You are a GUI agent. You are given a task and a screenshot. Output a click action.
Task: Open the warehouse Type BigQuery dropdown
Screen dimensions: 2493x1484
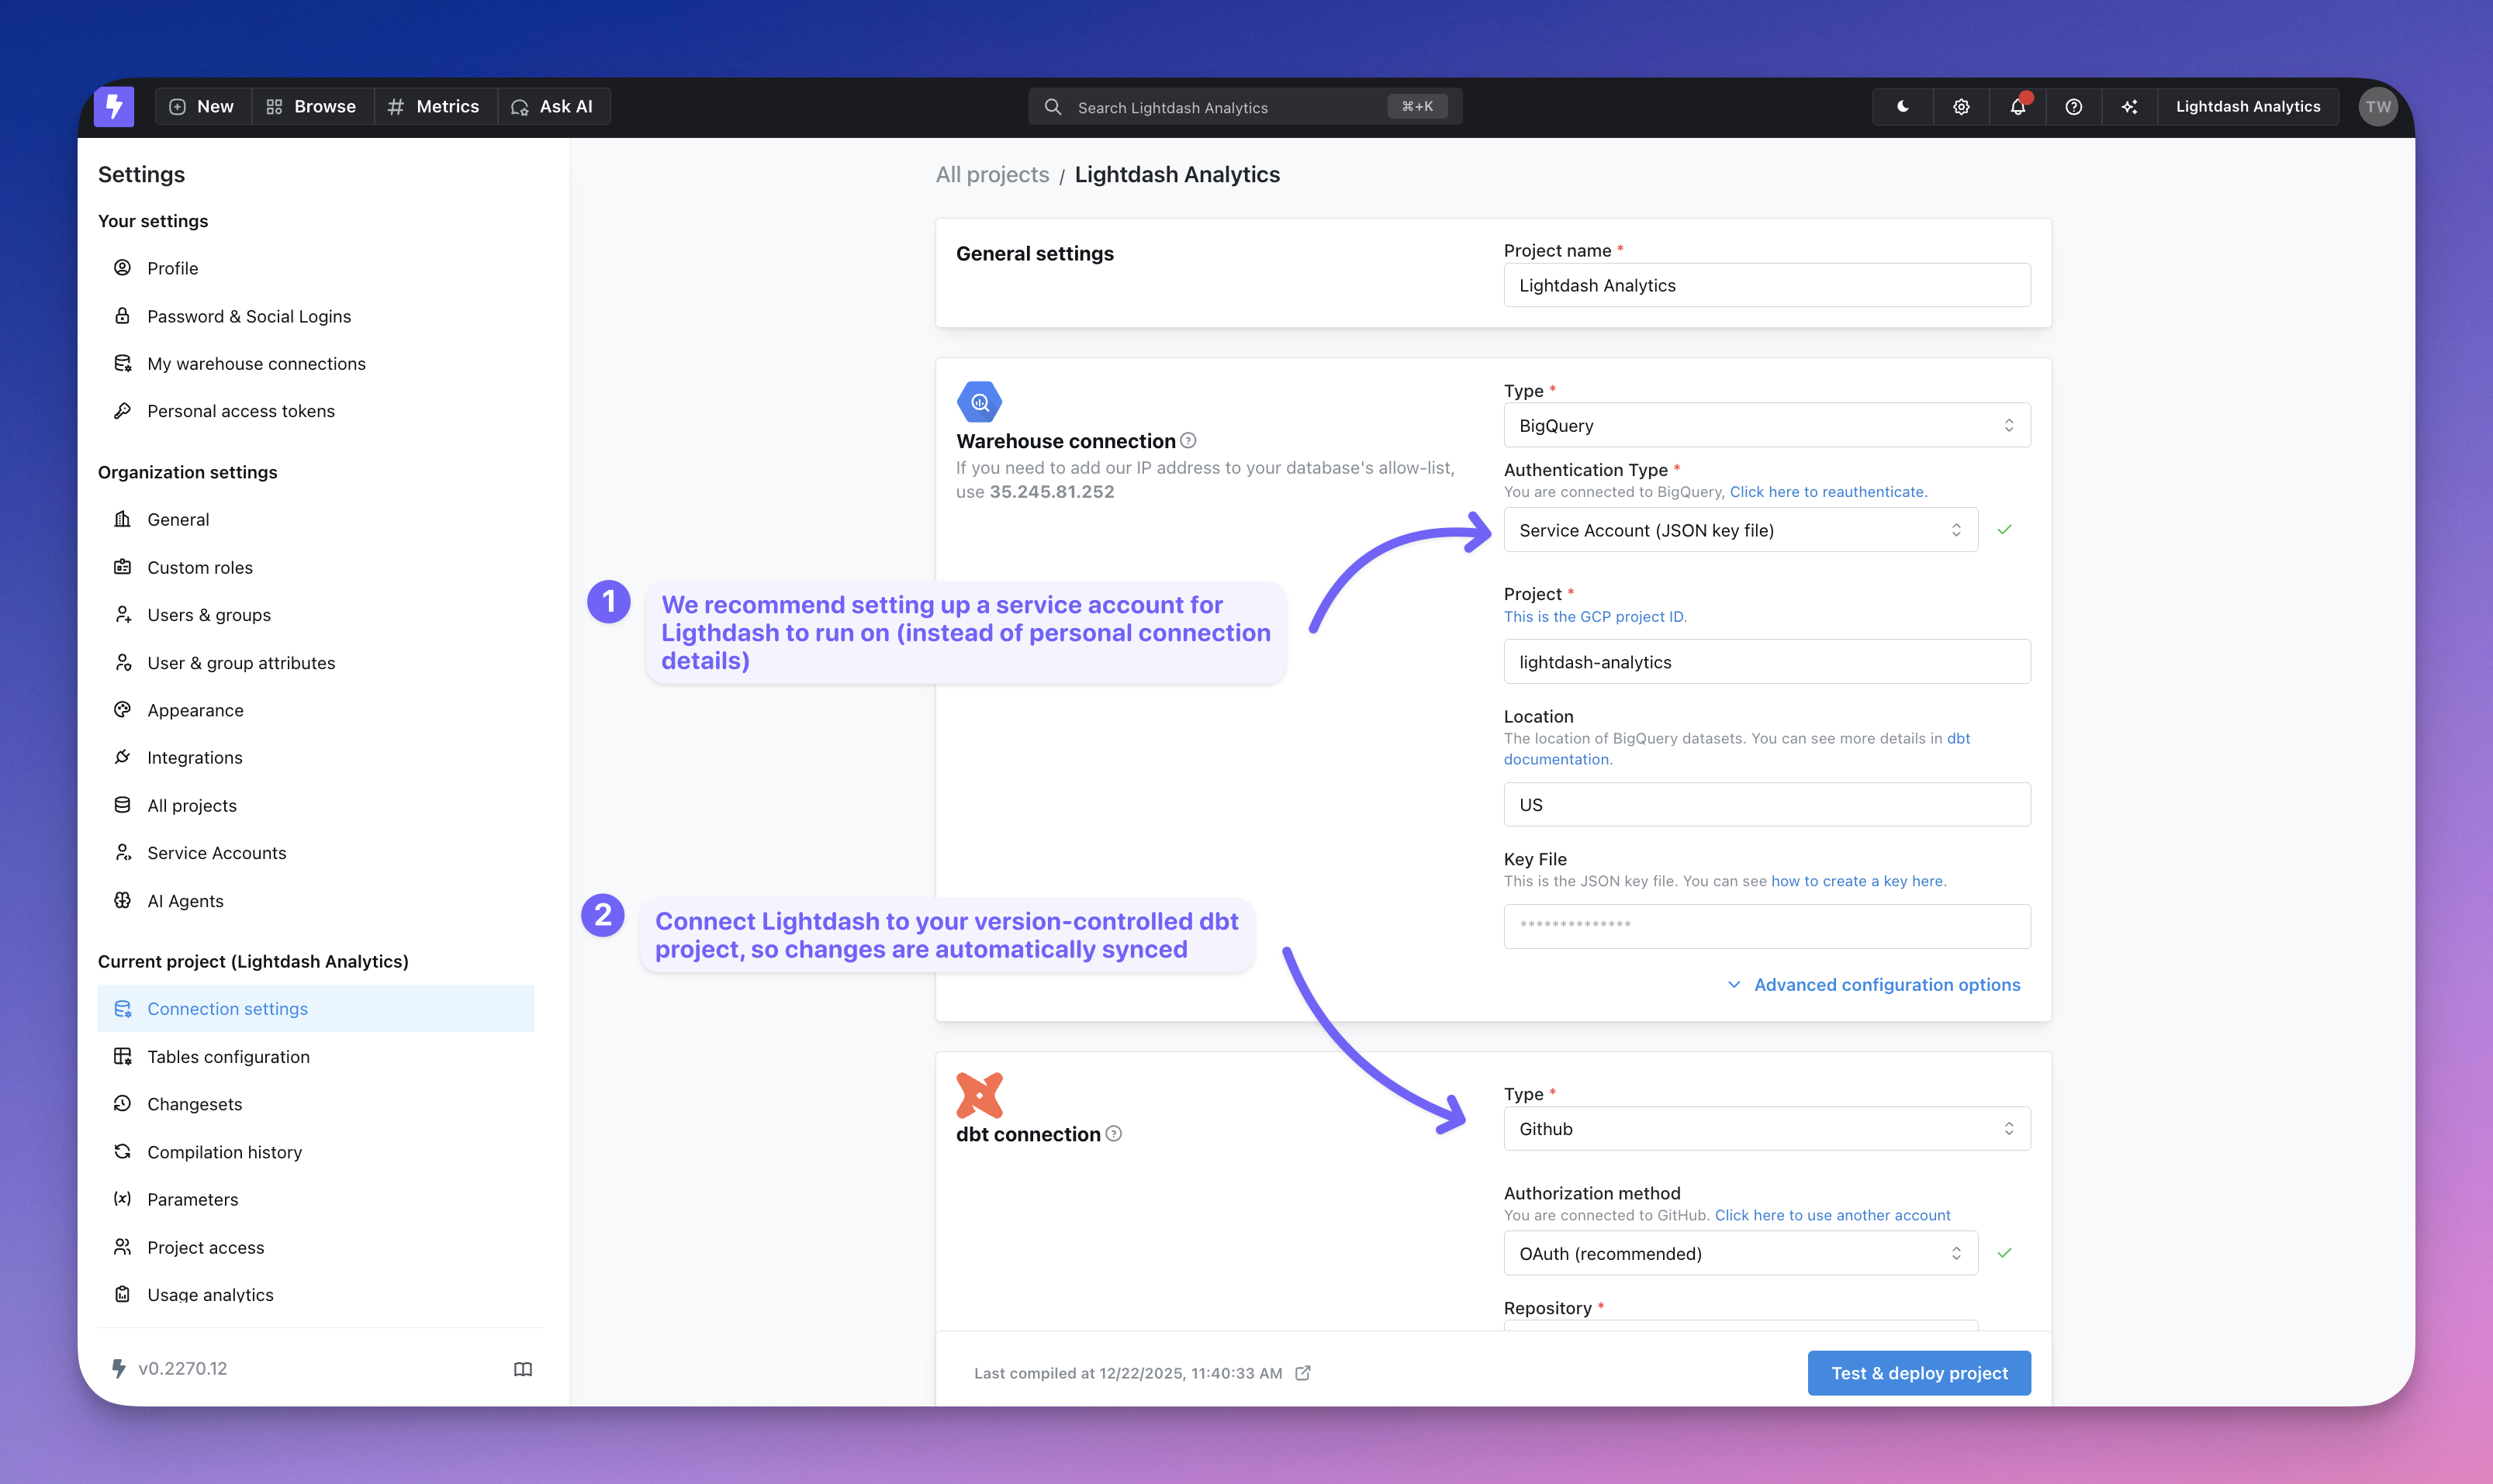[1765, 425]
